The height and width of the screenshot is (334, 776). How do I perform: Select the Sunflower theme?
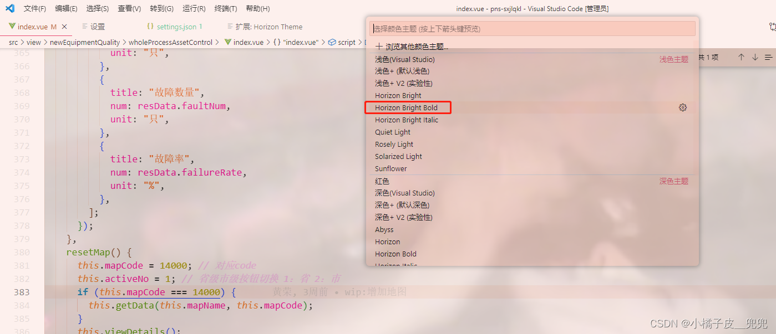point(532,168)
